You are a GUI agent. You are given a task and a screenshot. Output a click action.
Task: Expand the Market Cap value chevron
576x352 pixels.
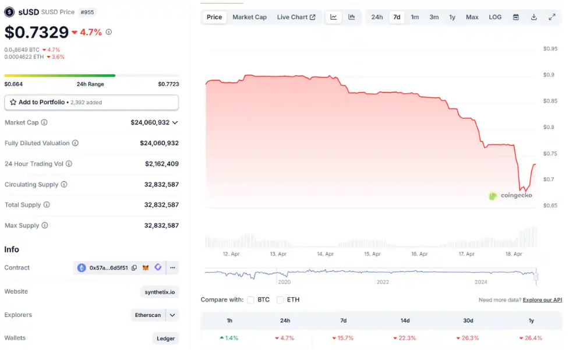click(x=175, y=122)
